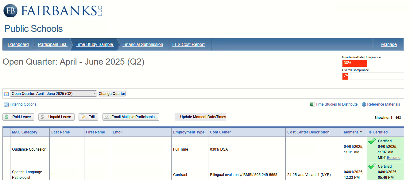410x180 pixels.
Task: Click the Edit button
Action: click(x=88, y=117)
